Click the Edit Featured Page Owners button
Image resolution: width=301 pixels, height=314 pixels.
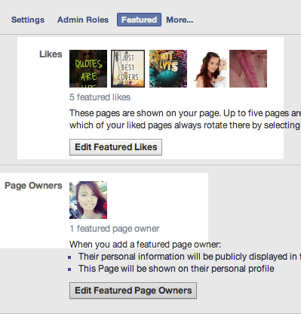pyautogui.click(x=133, y=291)
